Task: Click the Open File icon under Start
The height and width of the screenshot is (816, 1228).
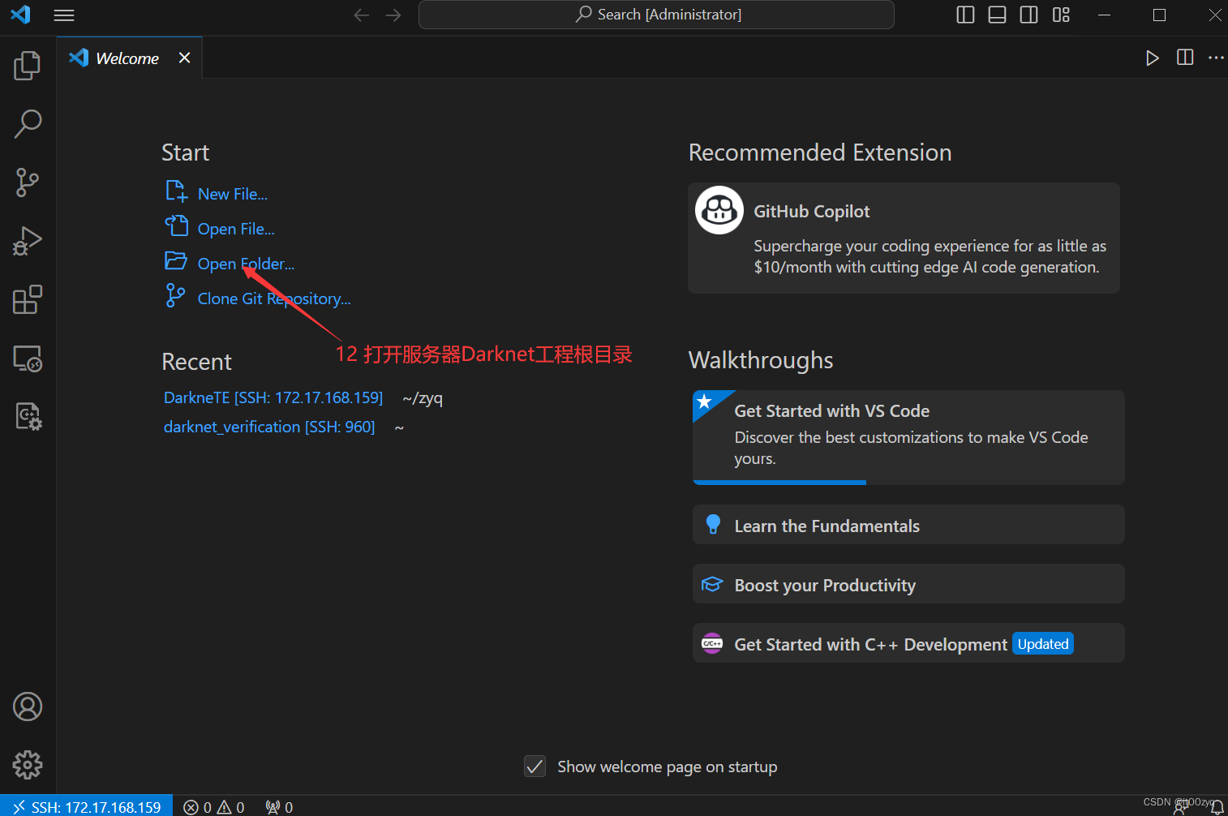Action: tap(176, 225)
